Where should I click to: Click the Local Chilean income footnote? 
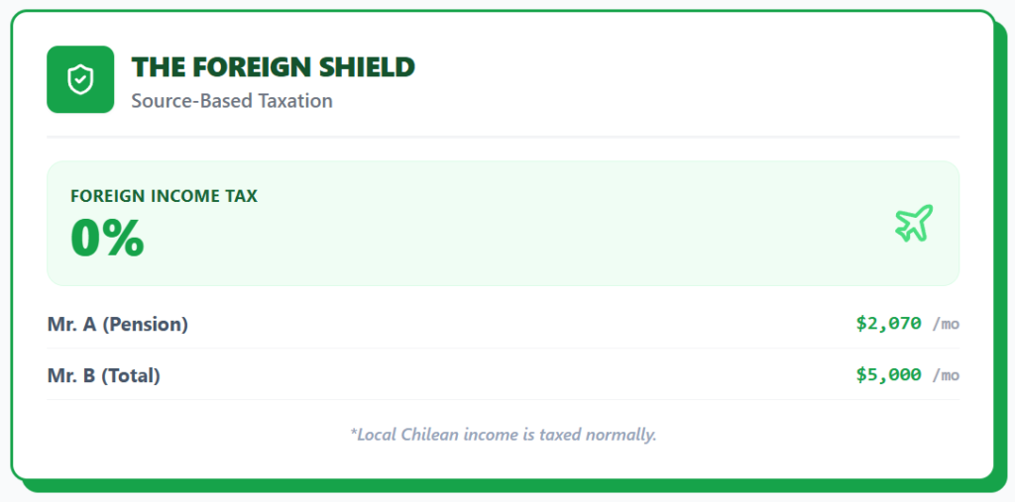point(503,434)
